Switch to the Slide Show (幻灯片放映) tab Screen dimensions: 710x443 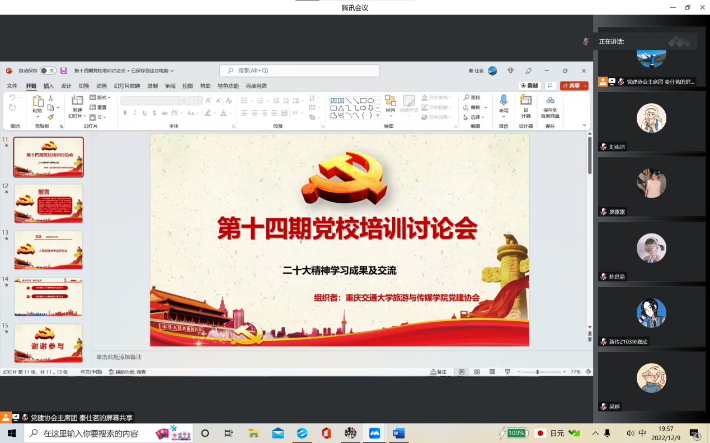[127, 86]
